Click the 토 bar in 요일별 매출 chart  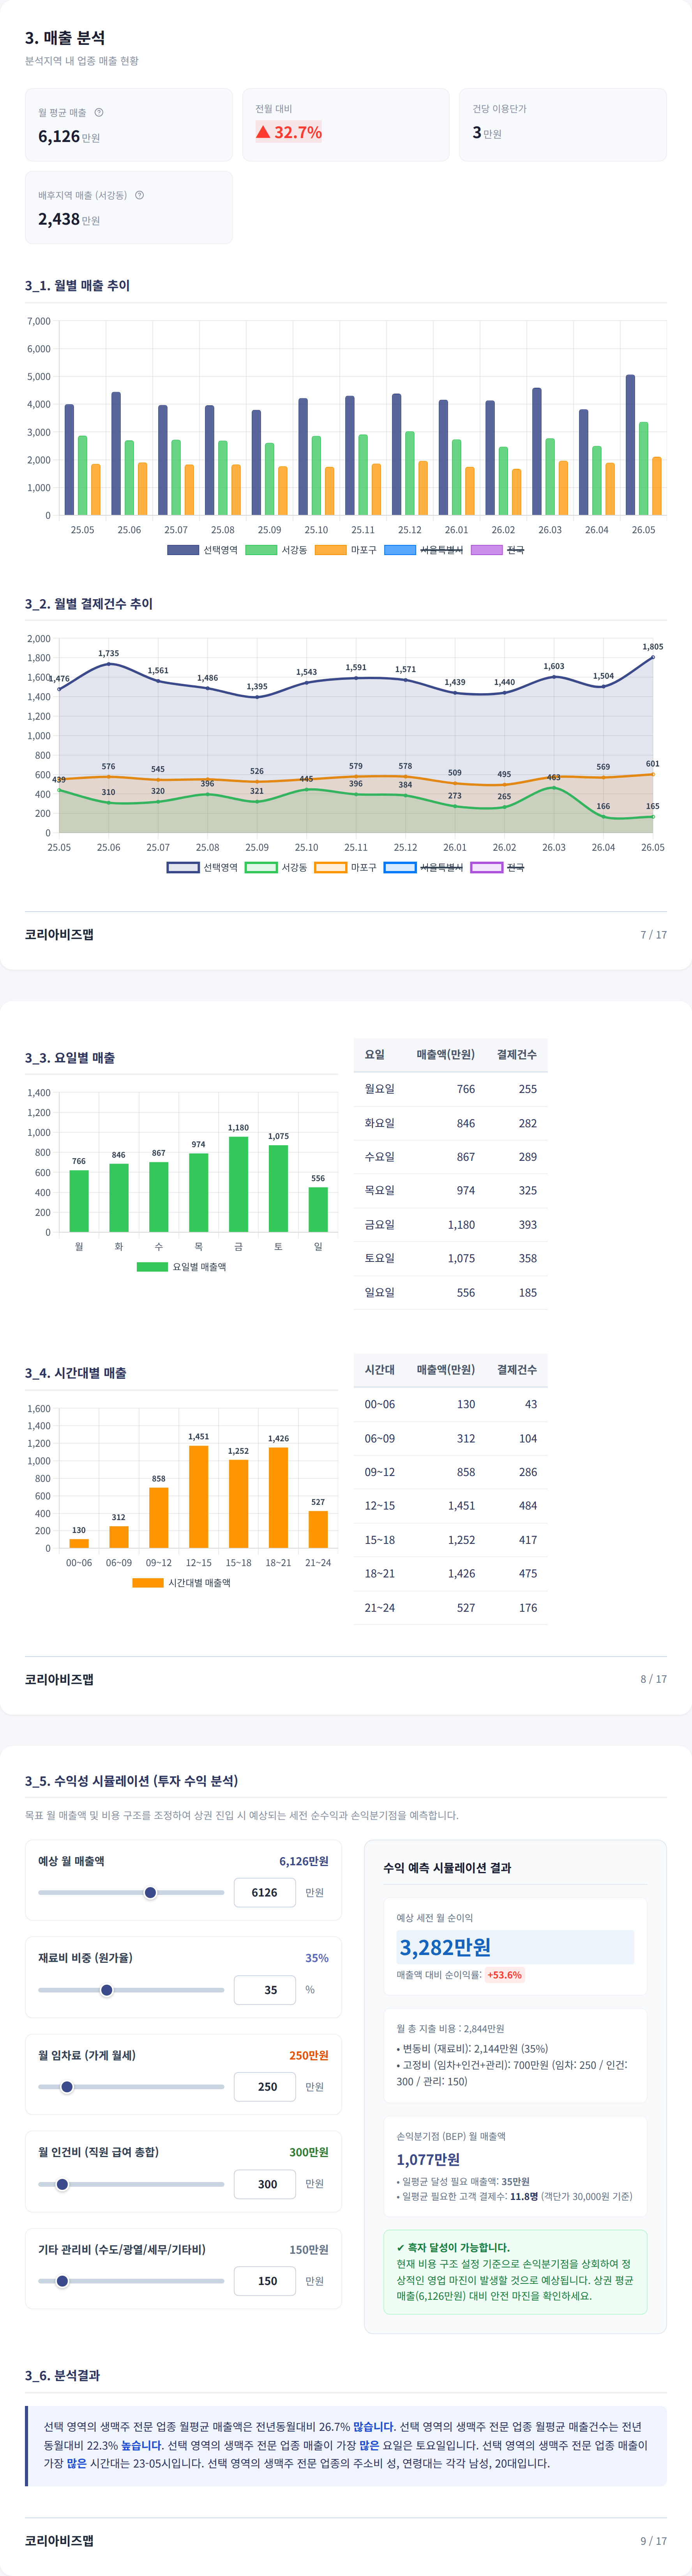[279, 1189]
